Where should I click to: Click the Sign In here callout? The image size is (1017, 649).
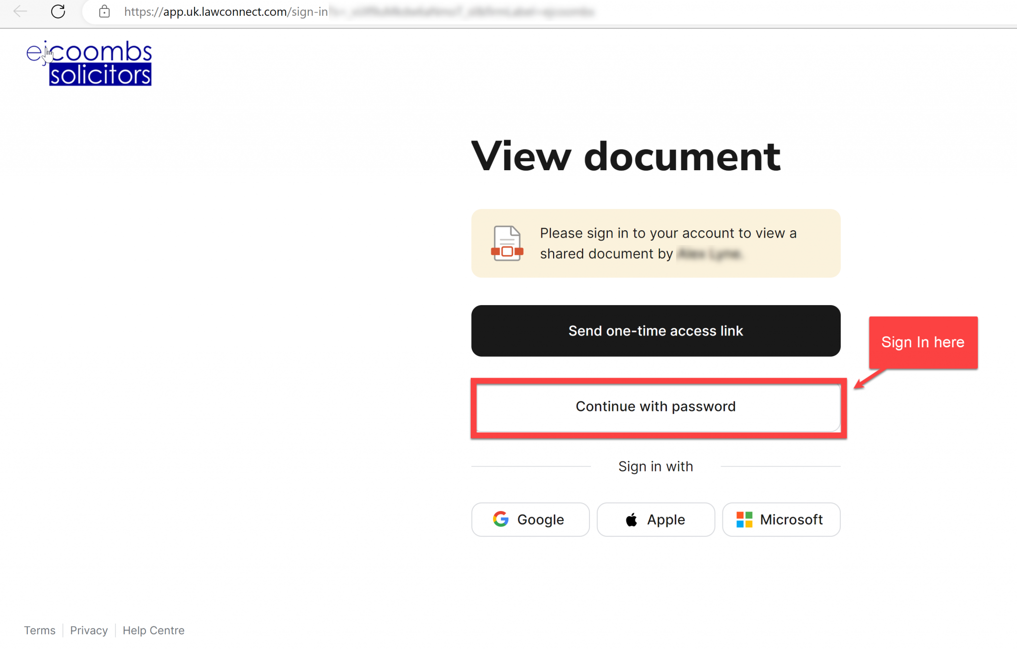click(x=923, y=342)
